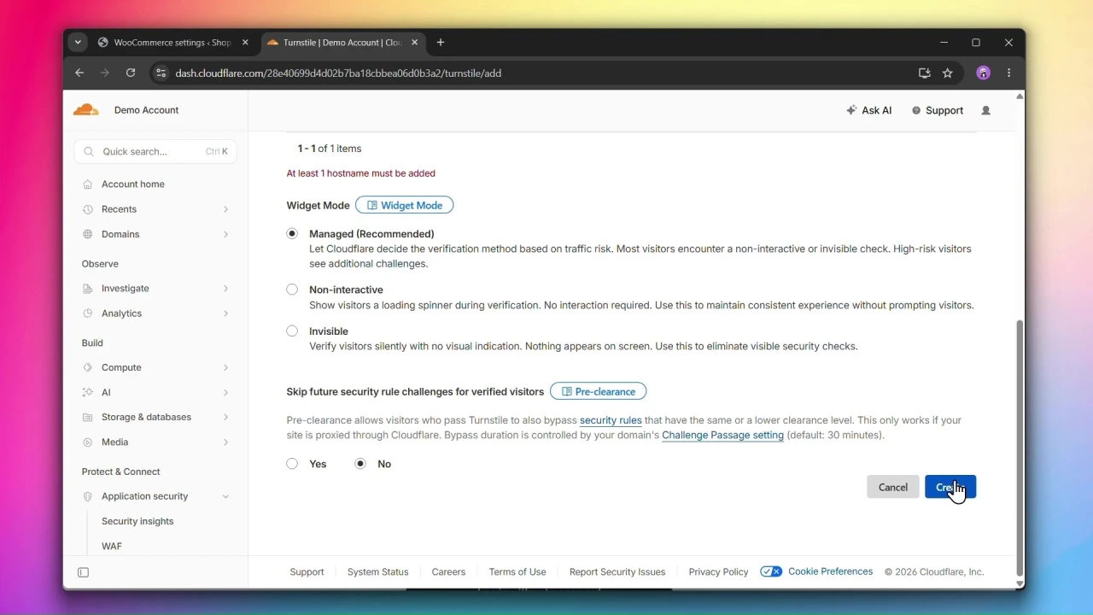Image resolution: width=1093 pixels, height=615 pixels.
Task: Click the Storage & databases icon
Action: pos(88,417)
